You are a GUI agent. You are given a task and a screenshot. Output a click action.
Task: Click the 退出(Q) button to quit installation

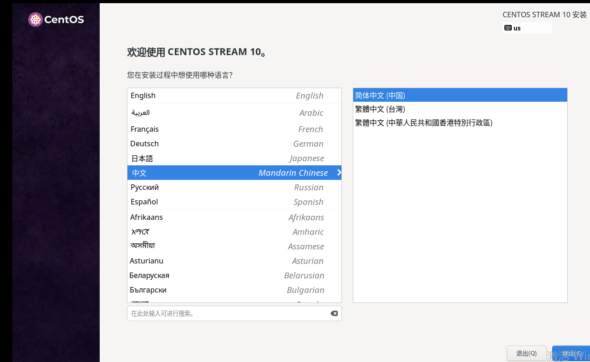(x=527, y=353)
